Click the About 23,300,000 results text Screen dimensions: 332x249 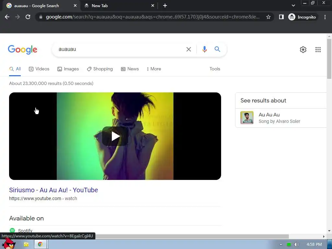(51, 83)
